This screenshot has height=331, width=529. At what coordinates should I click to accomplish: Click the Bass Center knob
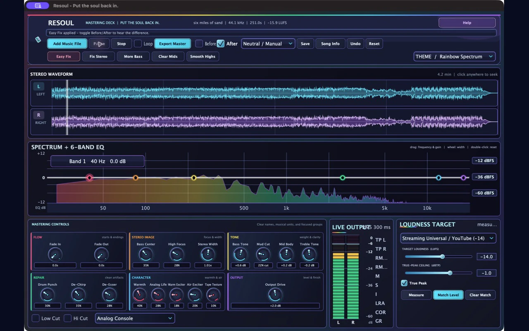[145, 254]
